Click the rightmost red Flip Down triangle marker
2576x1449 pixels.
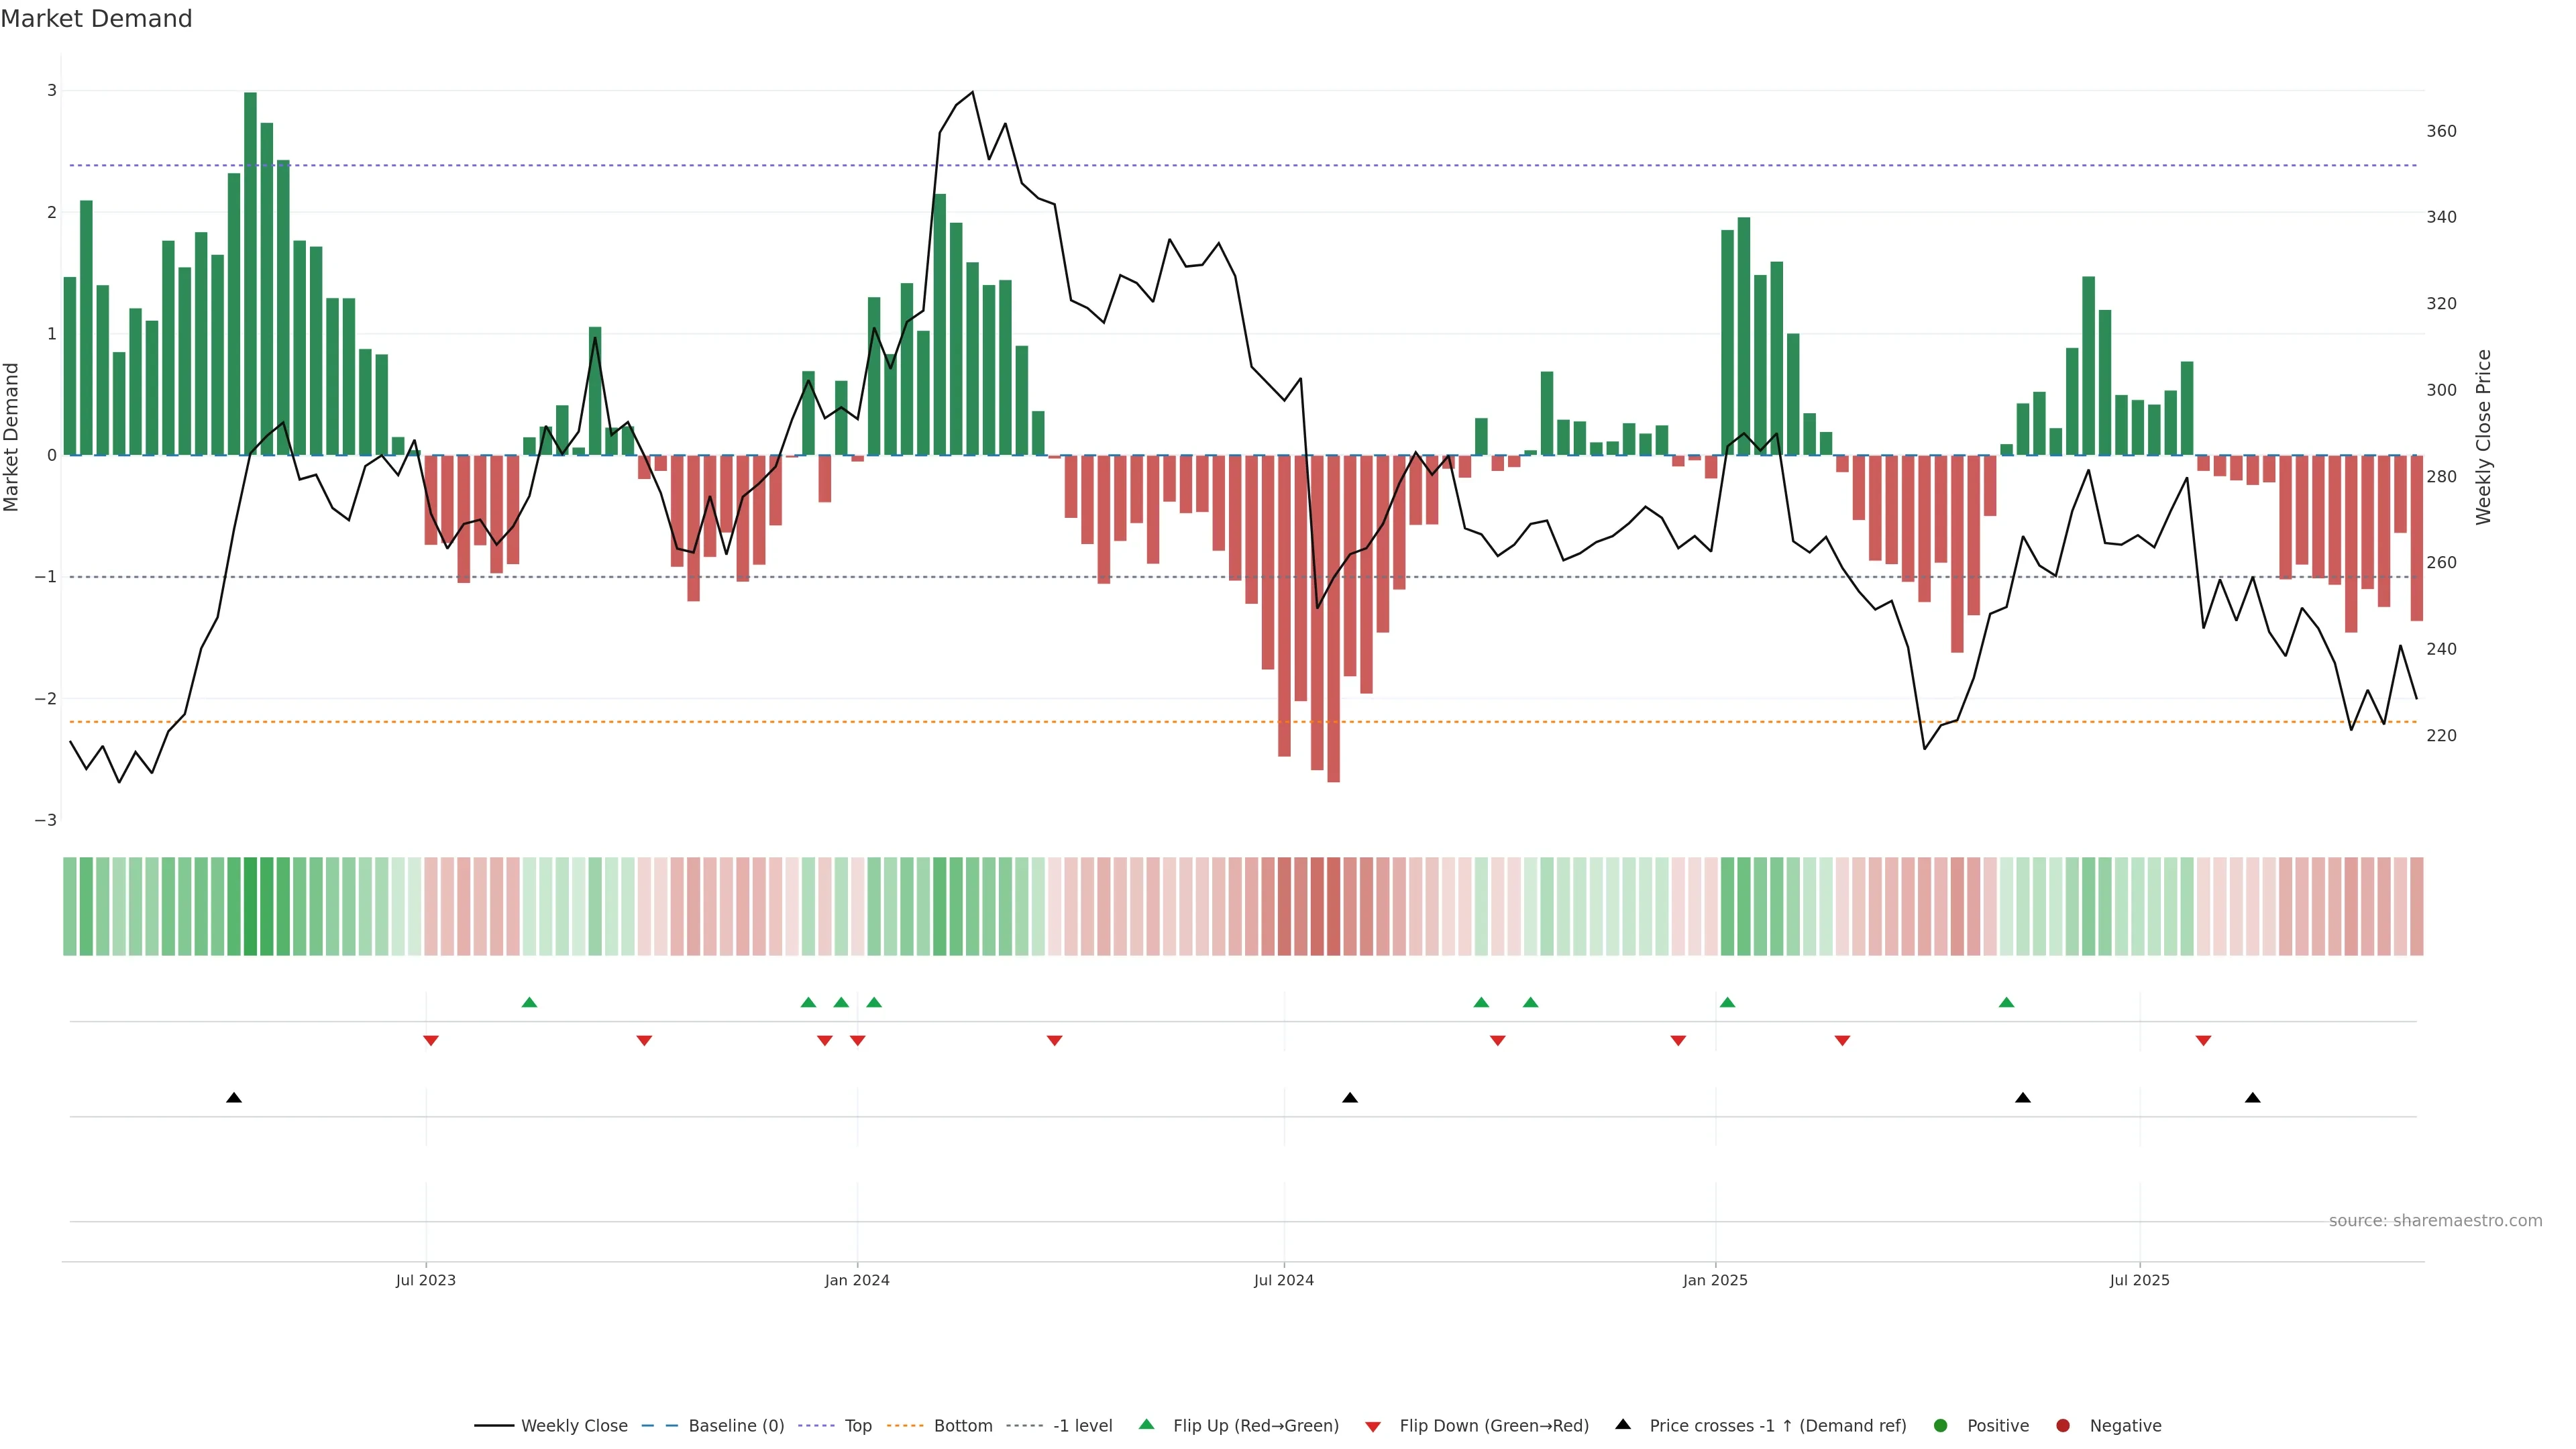(x=2203, y=1041)
